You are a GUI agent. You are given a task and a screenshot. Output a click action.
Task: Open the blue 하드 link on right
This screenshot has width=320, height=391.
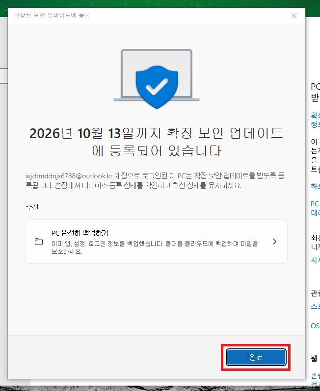[315, 186]
